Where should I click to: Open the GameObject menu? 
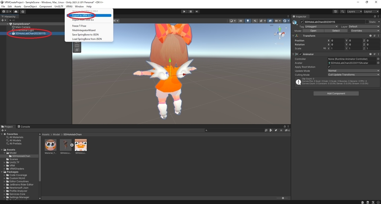(30, 6)
